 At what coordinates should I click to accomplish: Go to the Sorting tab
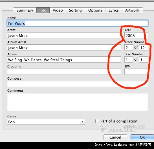coord(75,10)
